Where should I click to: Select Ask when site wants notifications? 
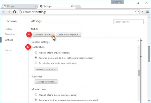point(36,58)
